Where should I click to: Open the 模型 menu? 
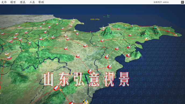click(x=13, y=2)
